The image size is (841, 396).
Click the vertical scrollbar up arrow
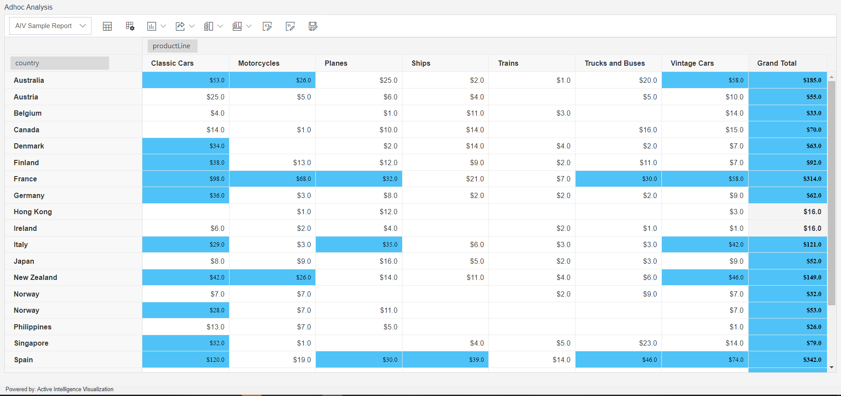[x=831, y=77]
